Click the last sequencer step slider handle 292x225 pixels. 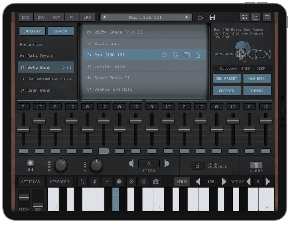tap(266, 121)
